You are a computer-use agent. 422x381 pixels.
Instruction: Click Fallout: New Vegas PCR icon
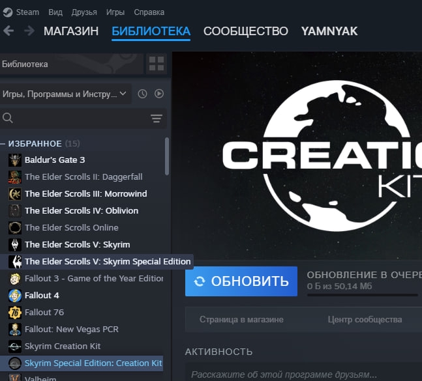tap(15, 330)
